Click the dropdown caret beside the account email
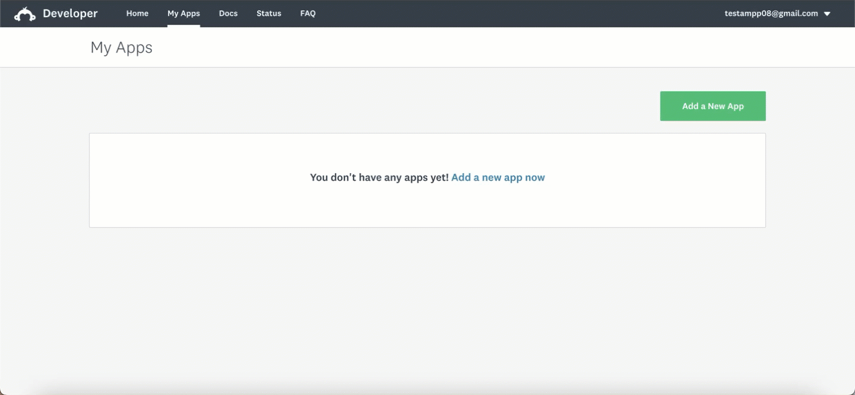This screenshot has width=855, height=395. tap(828, 13)
